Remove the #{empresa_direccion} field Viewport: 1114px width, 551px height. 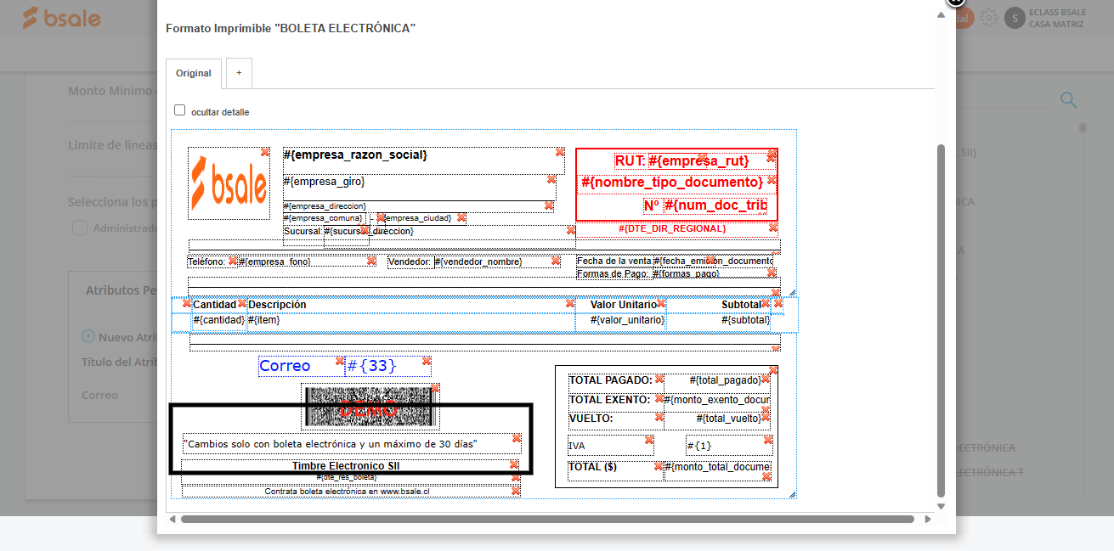tap(549, 205)
